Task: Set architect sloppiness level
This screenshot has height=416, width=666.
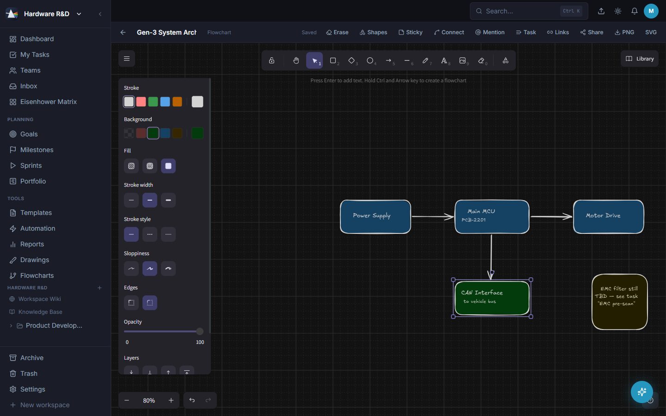Action: click(x=131, y=269)
